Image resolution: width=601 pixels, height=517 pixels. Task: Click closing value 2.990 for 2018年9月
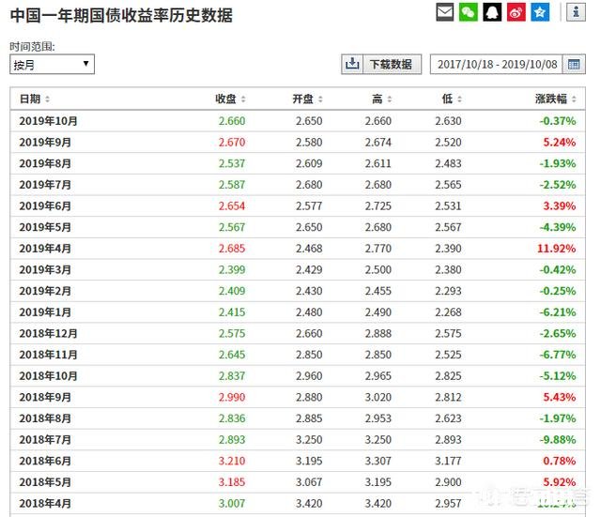pyautogui.click(x=232, y=398)
